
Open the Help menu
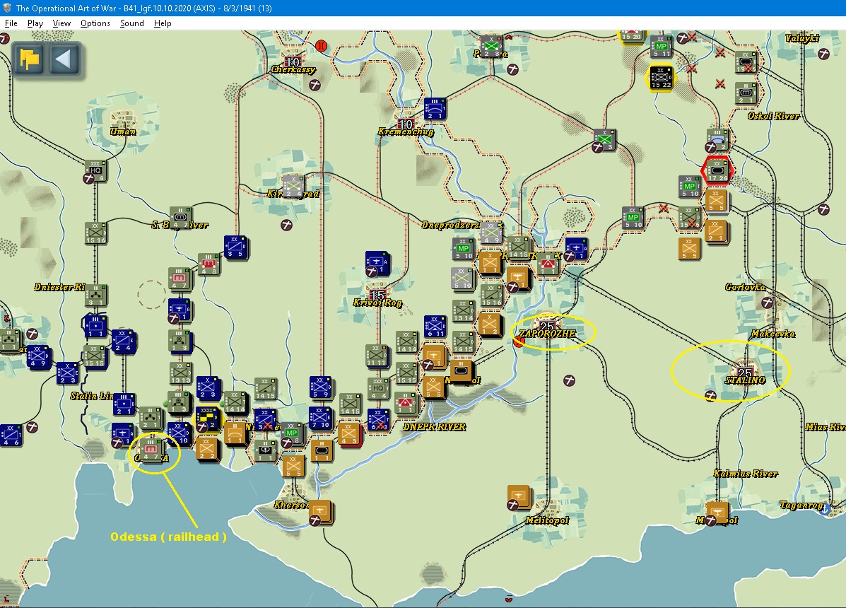point(163,23)
